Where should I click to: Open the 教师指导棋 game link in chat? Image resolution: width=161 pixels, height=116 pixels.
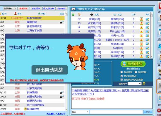click(110, 92)
